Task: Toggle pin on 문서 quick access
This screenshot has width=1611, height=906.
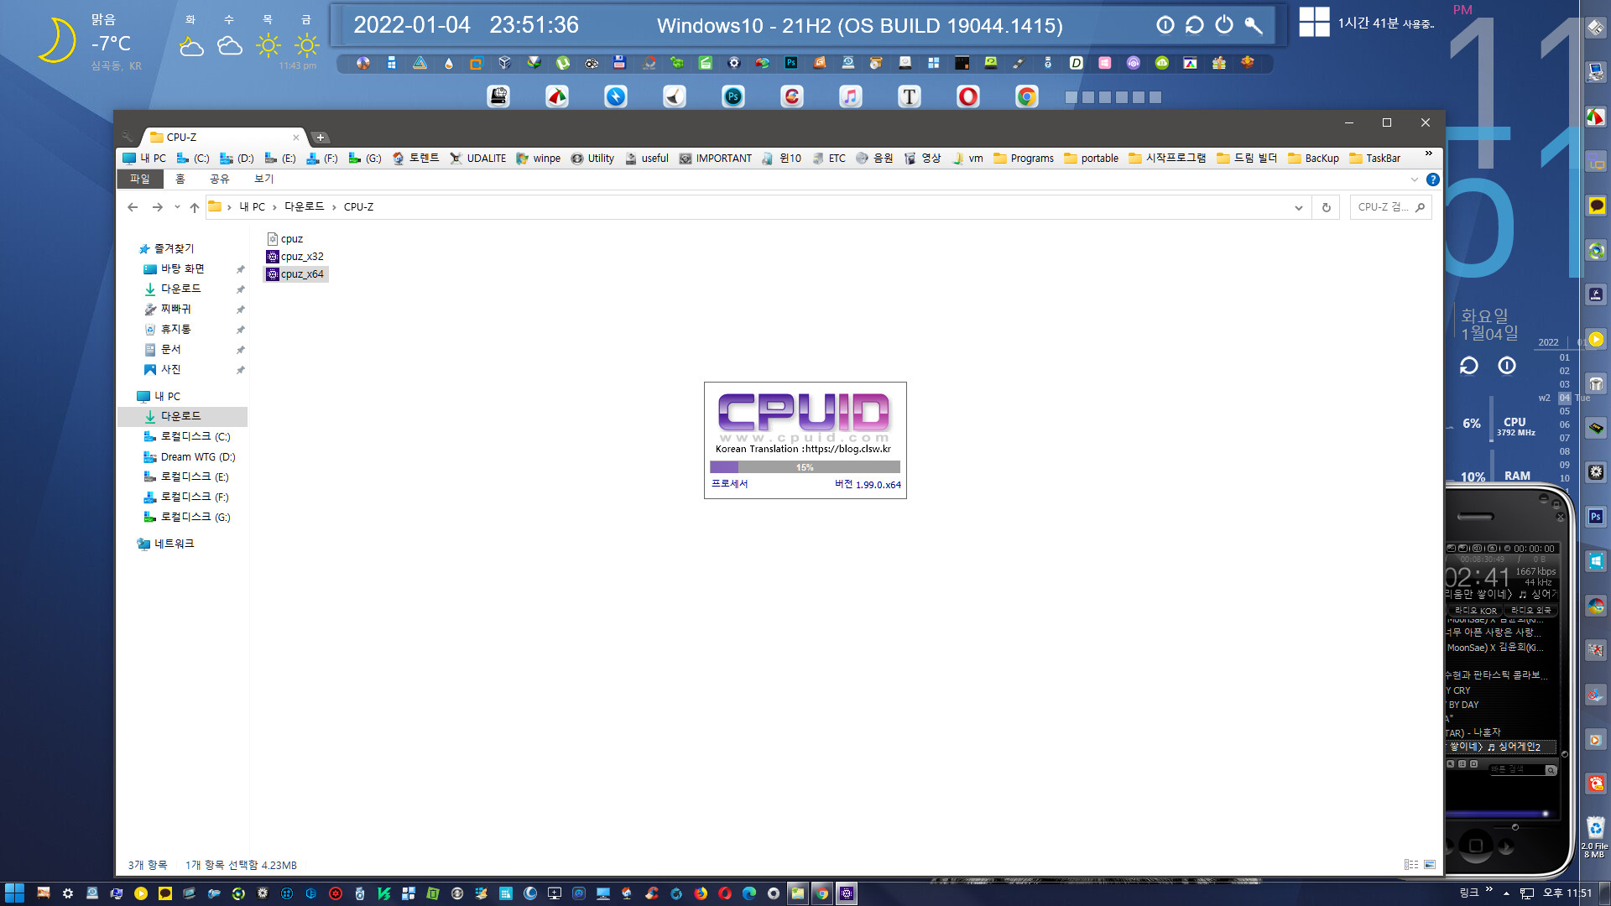Action: point(240,350)
